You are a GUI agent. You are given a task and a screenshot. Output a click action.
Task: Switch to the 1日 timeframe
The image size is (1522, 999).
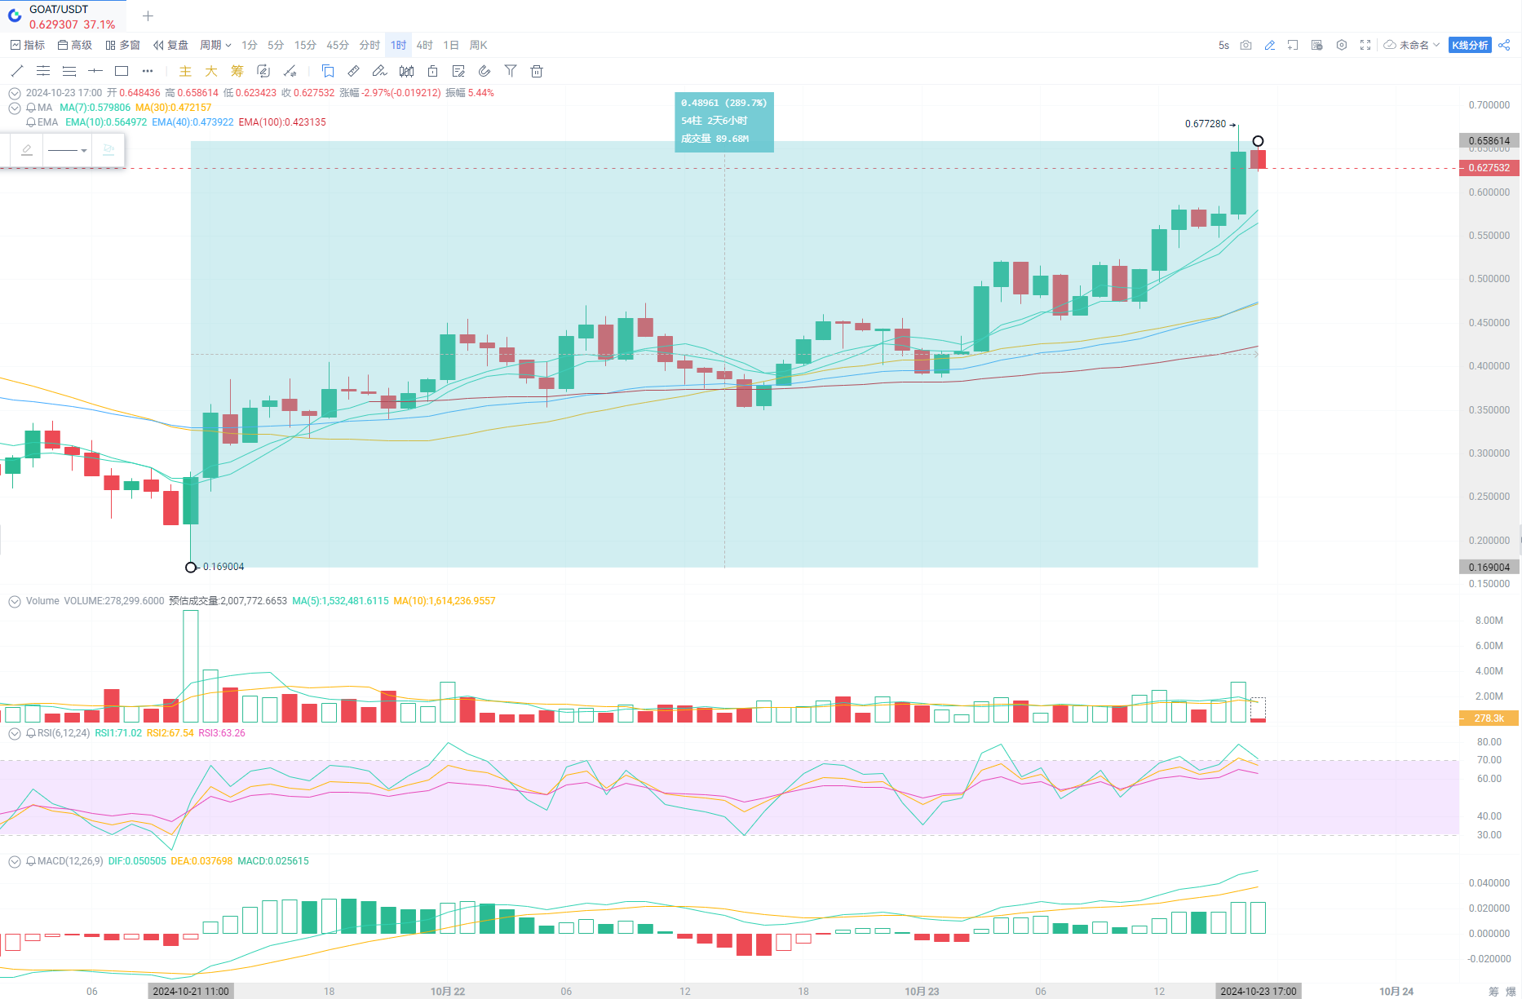click(451, 45)
